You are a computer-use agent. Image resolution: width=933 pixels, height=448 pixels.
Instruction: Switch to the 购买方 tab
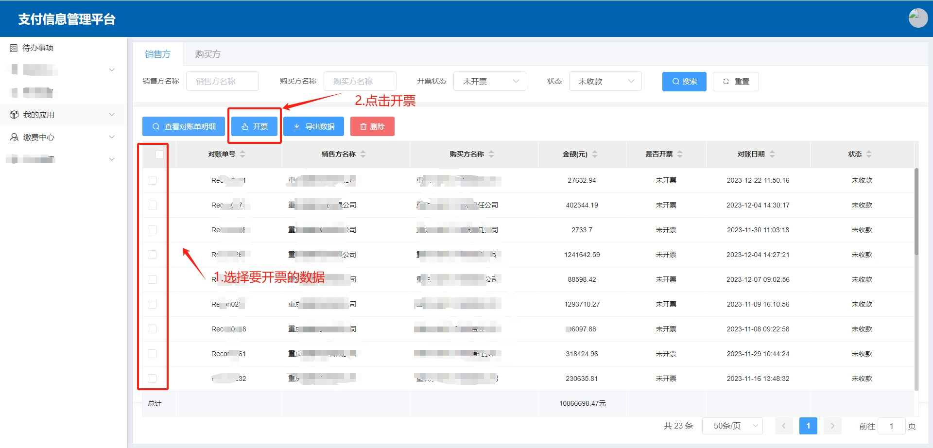pyautogui.click(x=207, y=54)
